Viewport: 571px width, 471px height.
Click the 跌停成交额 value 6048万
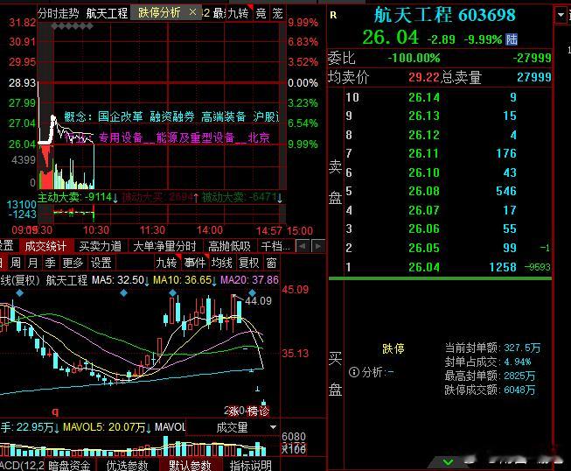click(519, 390)
